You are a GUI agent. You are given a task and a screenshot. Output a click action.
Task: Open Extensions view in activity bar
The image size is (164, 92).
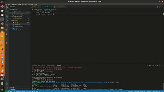[x=7, y=30]
